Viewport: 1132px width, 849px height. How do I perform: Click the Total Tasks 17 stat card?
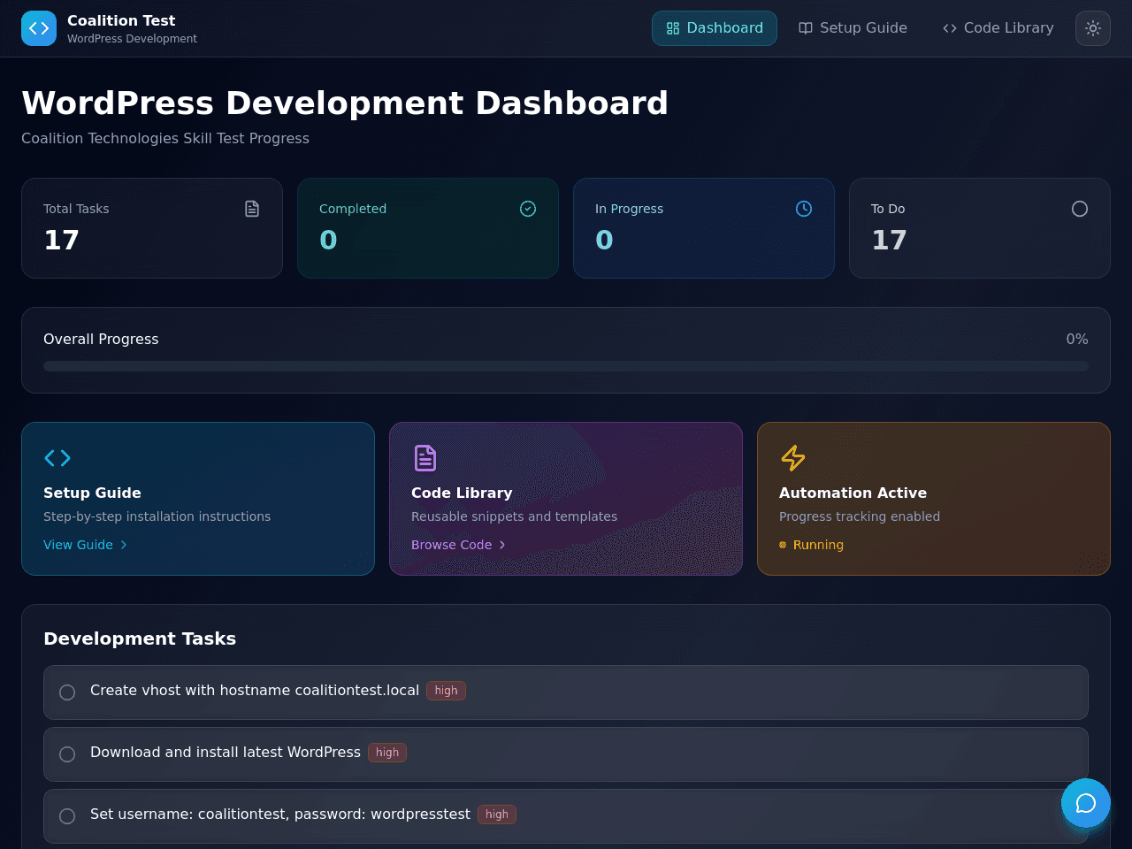click(152, 228)
